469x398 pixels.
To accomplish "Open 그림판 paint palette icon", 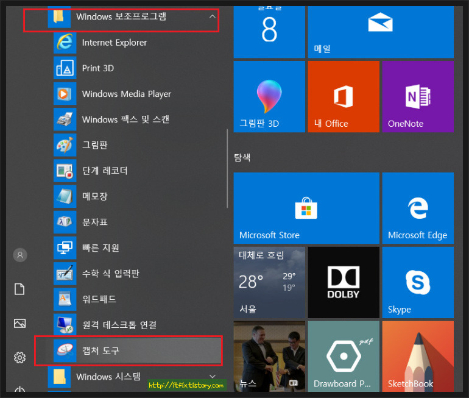I will click(x=65, y=145).
